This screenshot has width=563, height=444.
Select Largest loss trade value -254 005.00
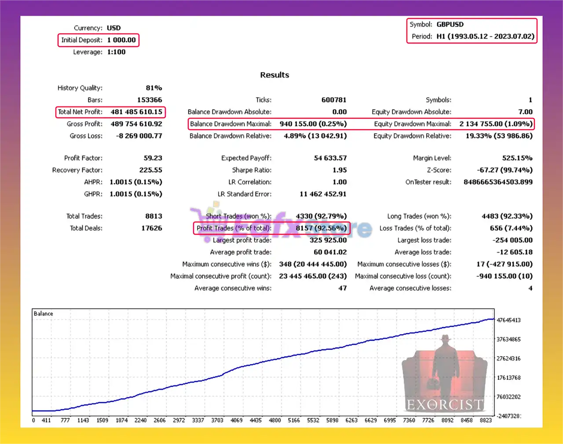point(512,240)
